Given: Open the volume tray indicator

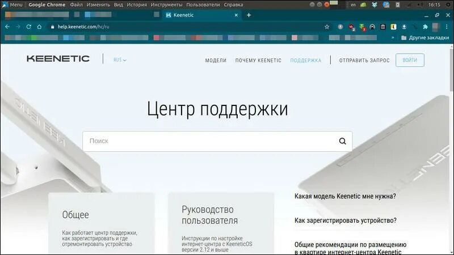Looking at the screenshot, I should 421,5.
